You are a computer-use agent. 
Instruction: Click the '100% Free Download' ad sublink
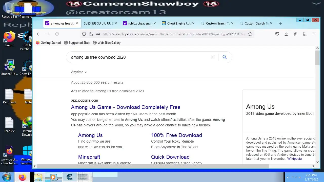(x=176, y=135)
